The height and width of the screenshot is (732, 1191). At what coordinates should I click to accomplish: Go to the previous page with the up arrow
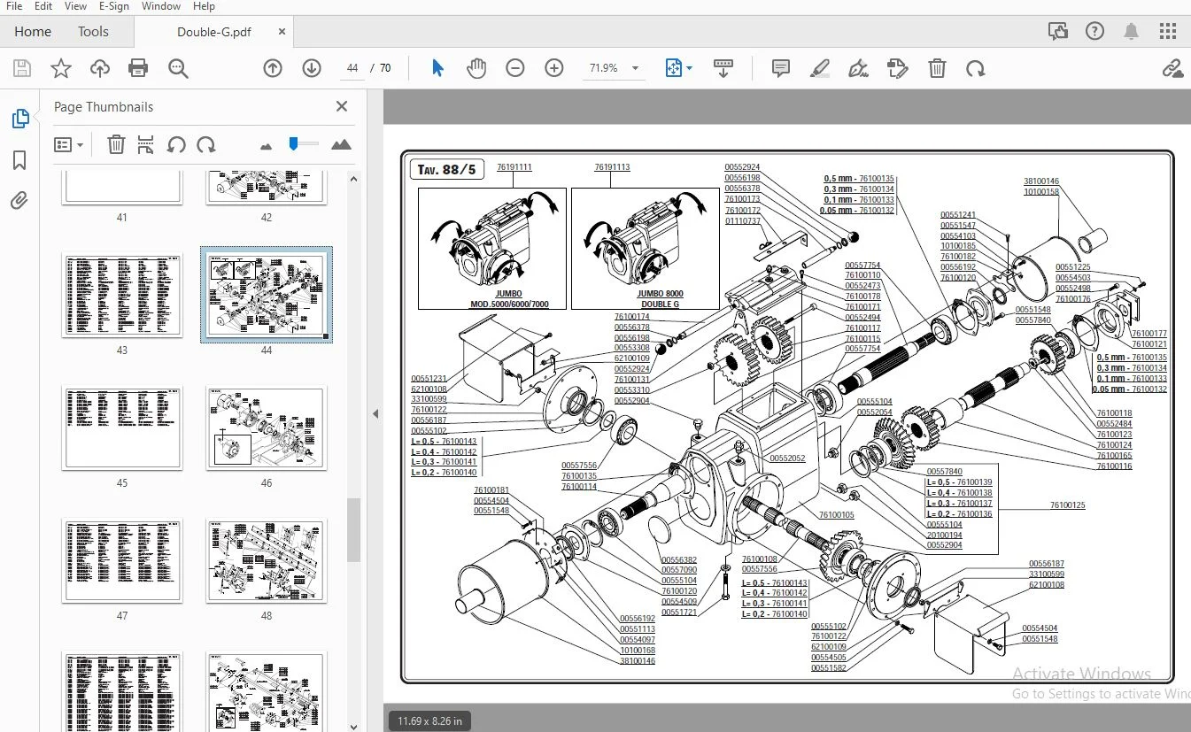pos(273,68)
